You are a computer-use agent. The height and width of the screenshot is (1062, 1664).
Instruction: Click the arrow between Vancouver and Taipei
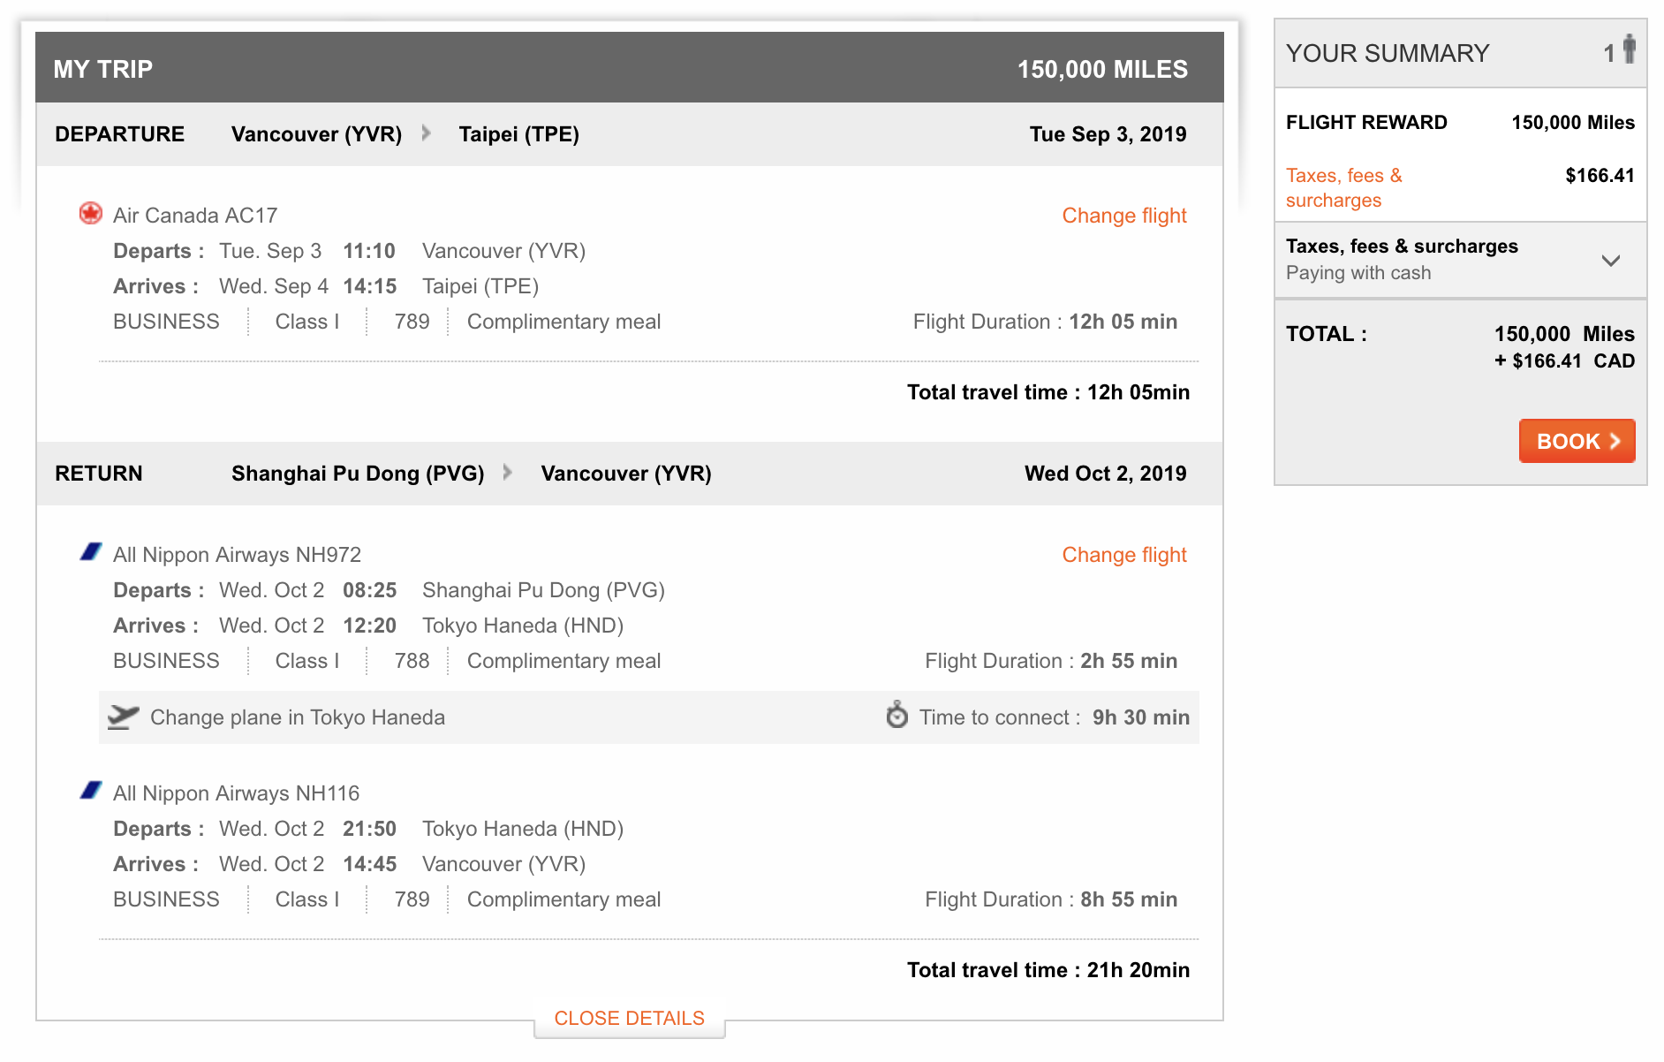tap(427, 133)
